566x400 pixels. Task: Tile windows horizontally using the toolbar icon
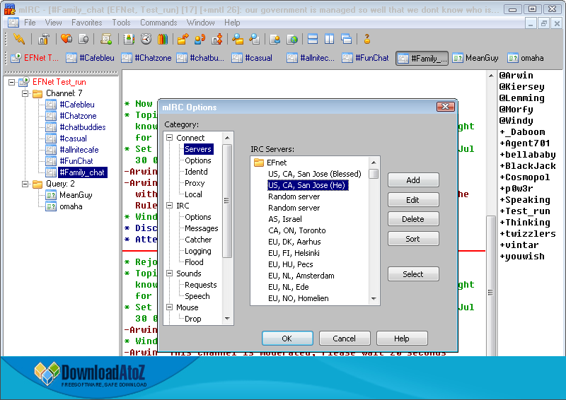pos(311,39)
